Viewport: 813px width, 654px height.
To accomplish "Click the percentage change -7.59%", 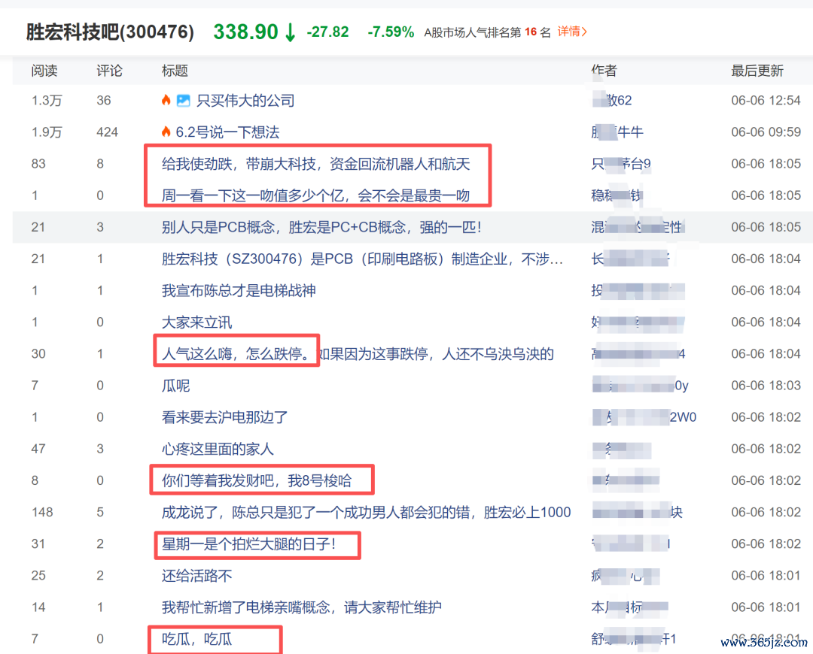I will (391, 32).
